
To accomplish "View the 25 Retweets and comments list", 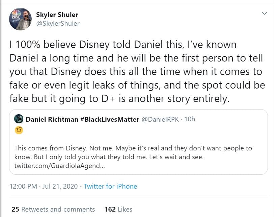I will [x=53, y=209].
